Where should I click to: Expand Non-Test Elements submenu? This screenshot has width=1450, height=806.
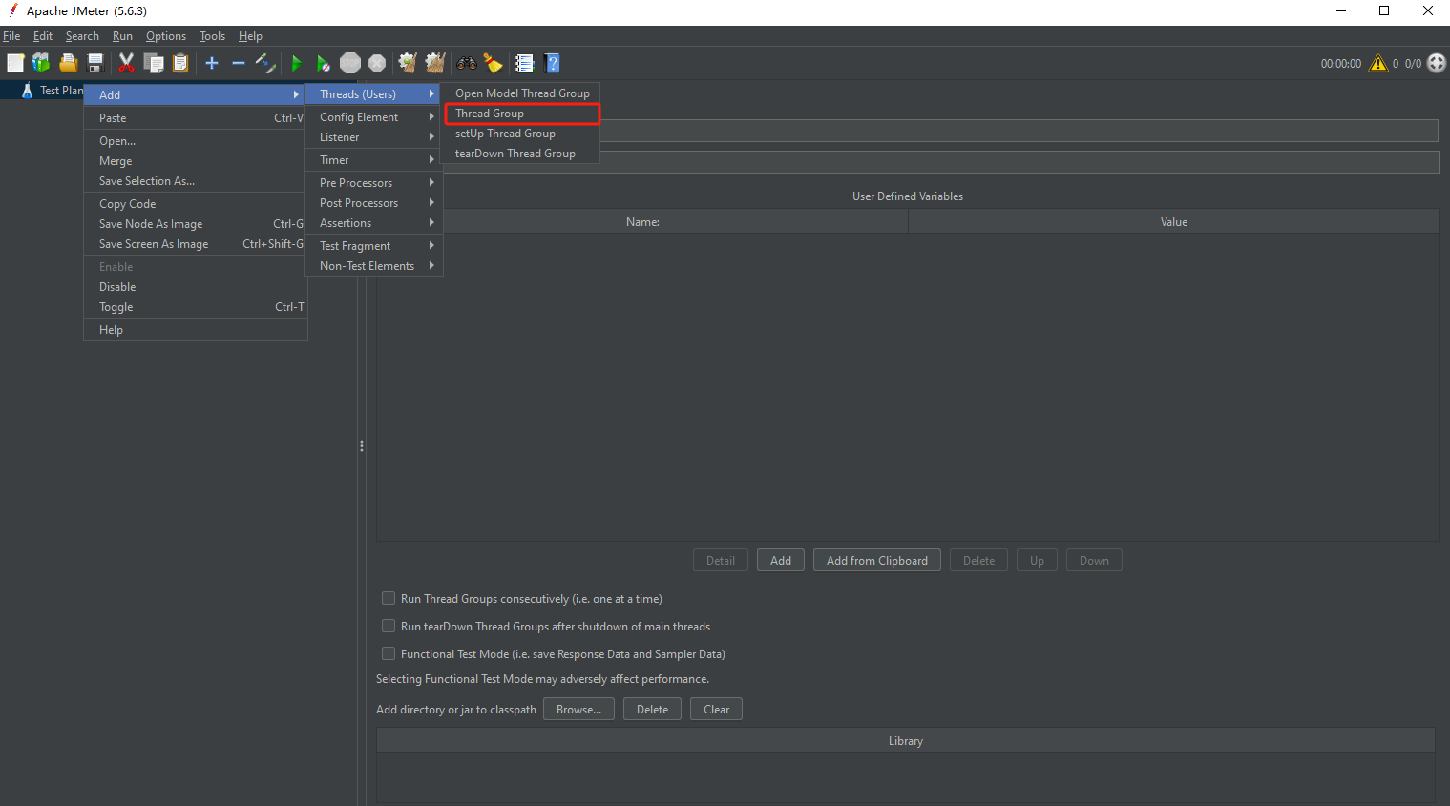(373, 265)
